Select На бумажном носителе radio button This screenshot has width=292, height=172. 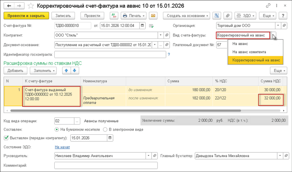(x=57, y=129)
